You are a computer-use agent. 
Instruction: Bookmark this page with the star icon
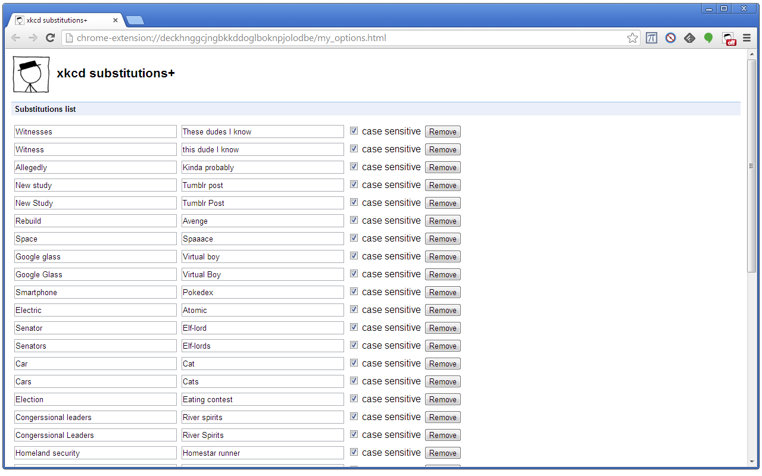[x=632, y=38]
